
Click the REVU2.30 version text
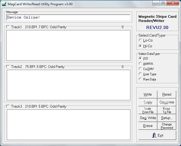tap(157, 27)
